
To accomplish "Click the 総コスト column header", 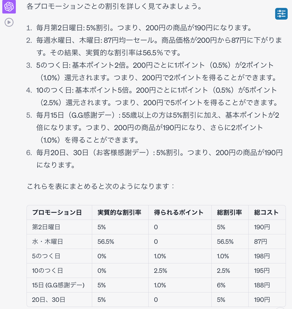I will pyautogui.click(x=266, y=212).
